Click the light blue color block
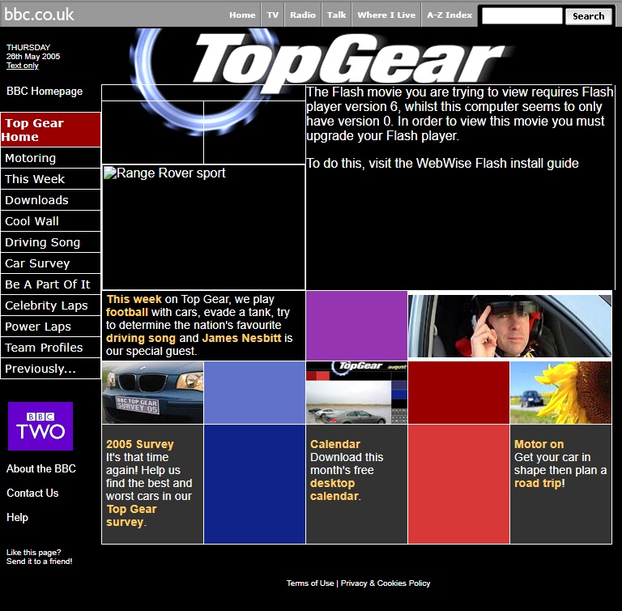 click(254, 392)
